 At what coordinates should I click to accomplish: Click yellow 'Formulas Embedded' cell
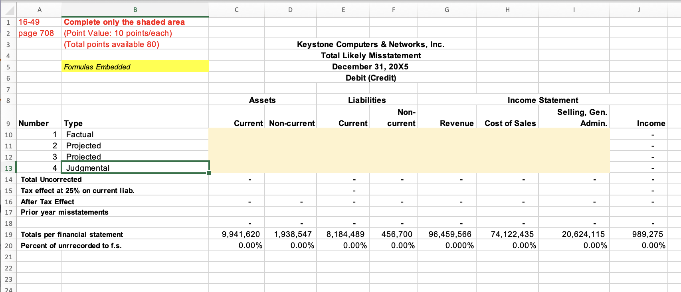tap(135, 66)
